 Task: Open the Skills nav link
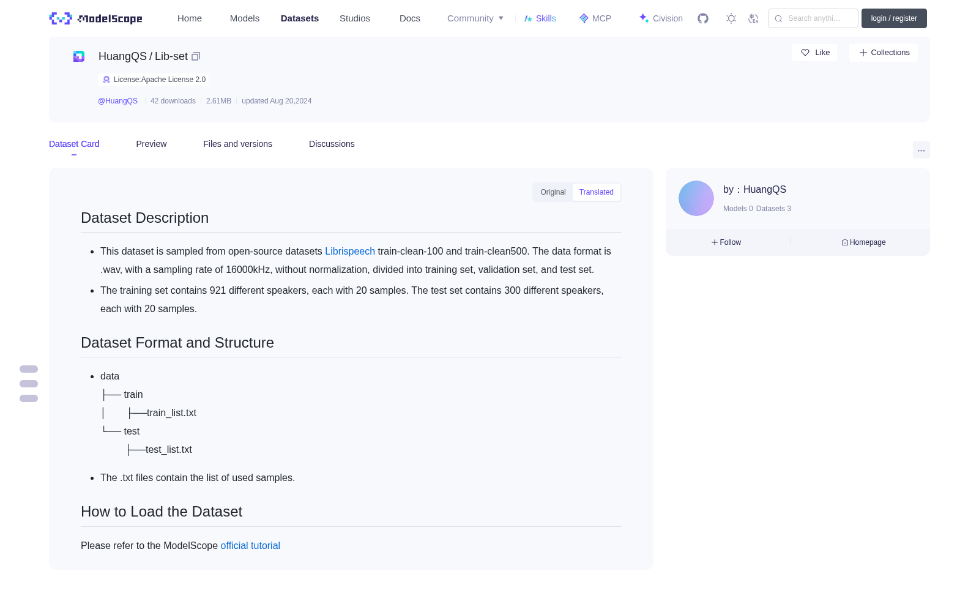point(540,18)
